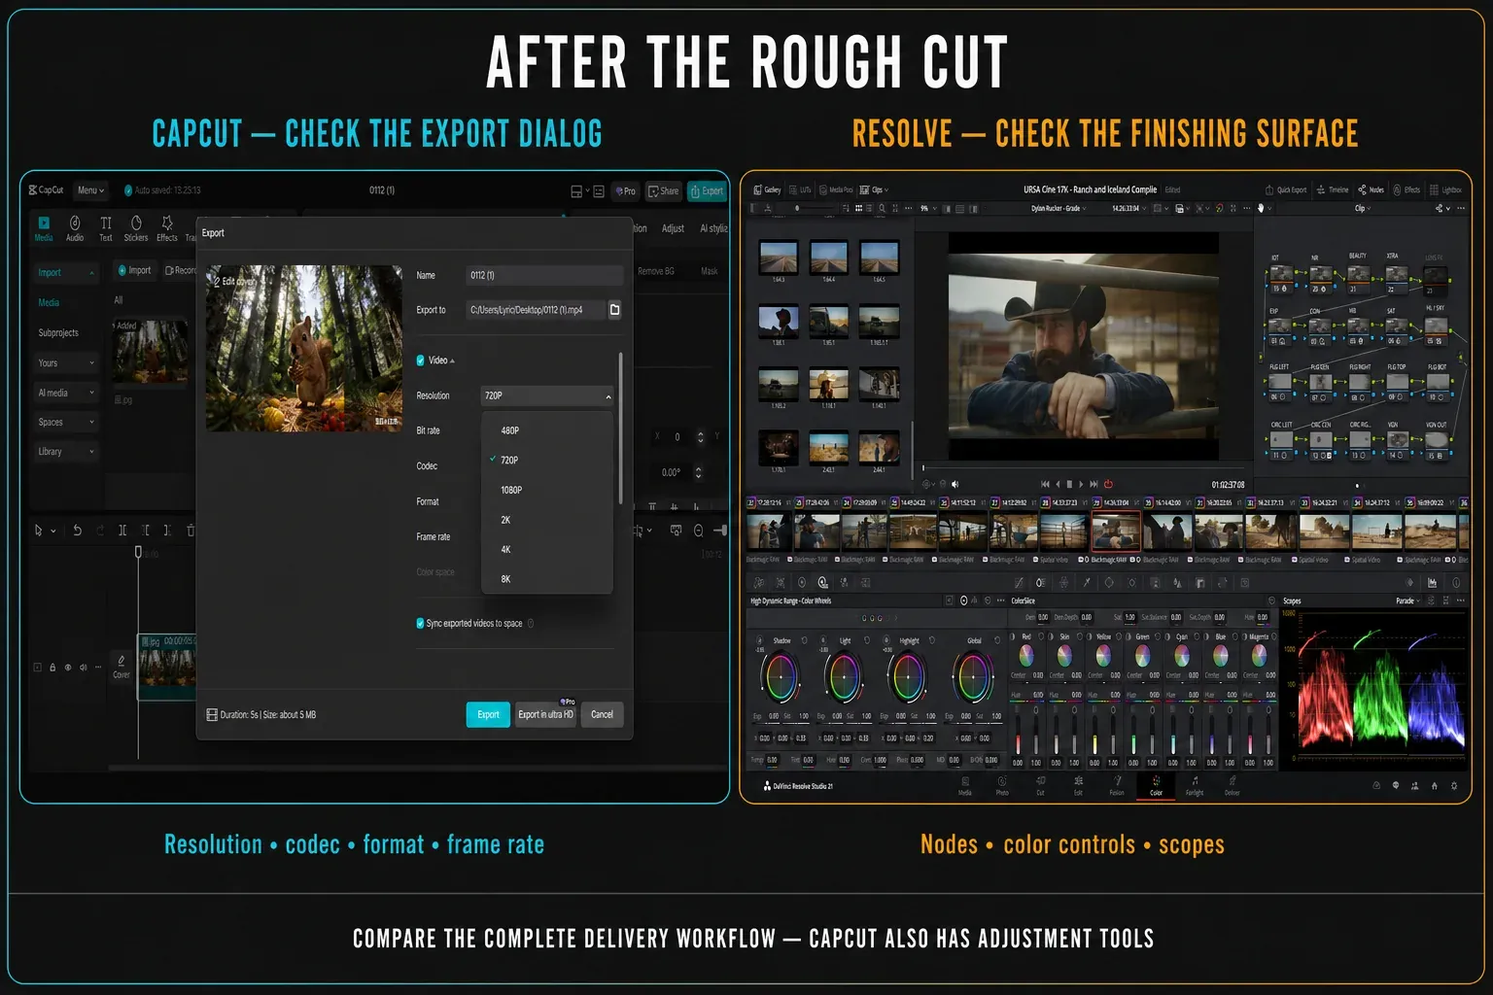Toggle track visibility eye in CapCut timeline

pyautogui.click(x=68, y=668)
